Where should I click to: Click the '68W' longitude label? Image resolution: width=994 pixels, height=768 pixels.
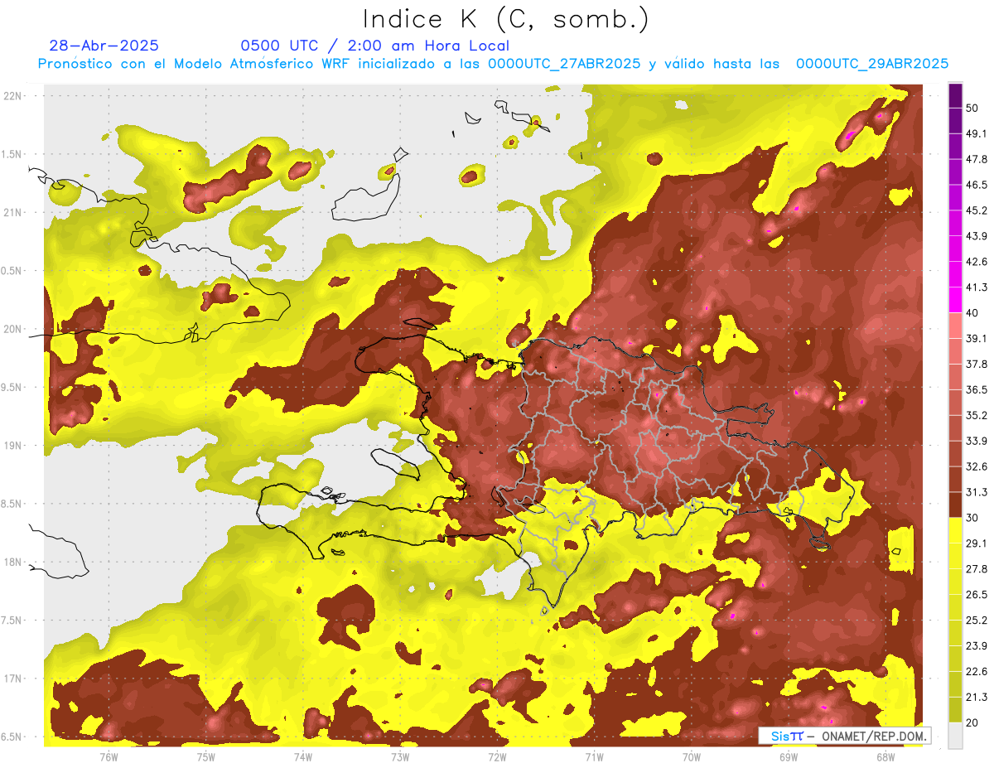pyautogui.click(x=885, y=756)
